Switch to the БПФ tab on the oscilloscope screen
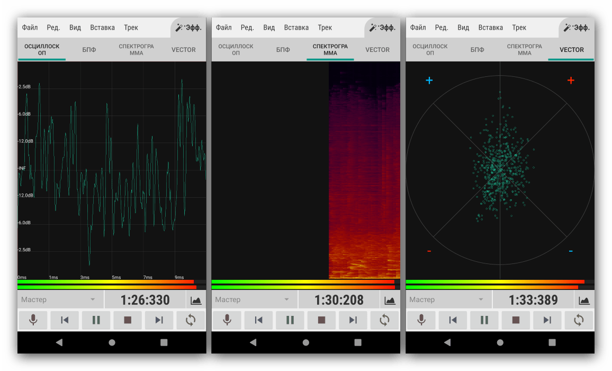The width and height of the screenshot is (612, 371). click(x=89, y=50)
